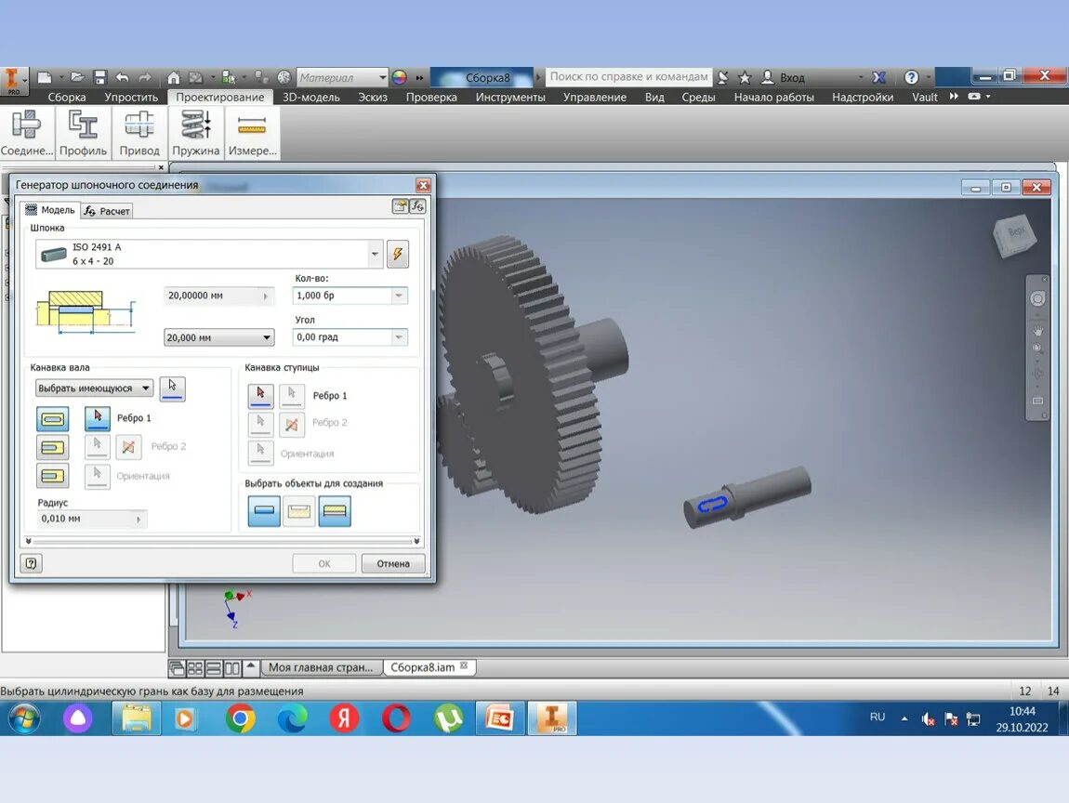Click the dialog help button at bottom-left corner
The image size is (1069, 803).
[x=32, y=563]
